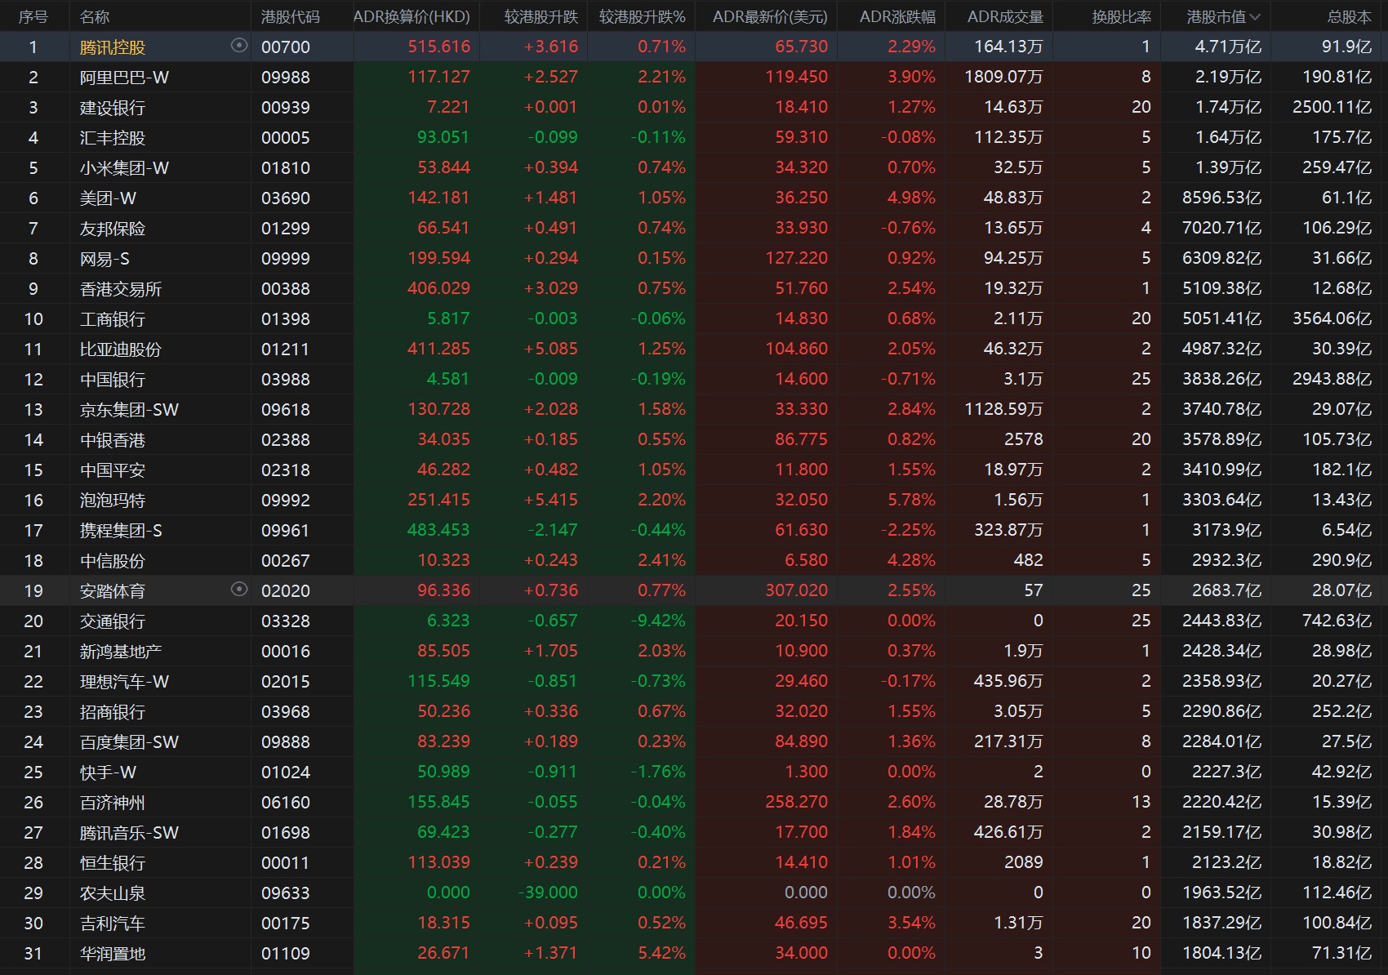The image size is (1388, 975).
Task: Sort table by 换股比率 header
Action: [x=1121, y=17]
